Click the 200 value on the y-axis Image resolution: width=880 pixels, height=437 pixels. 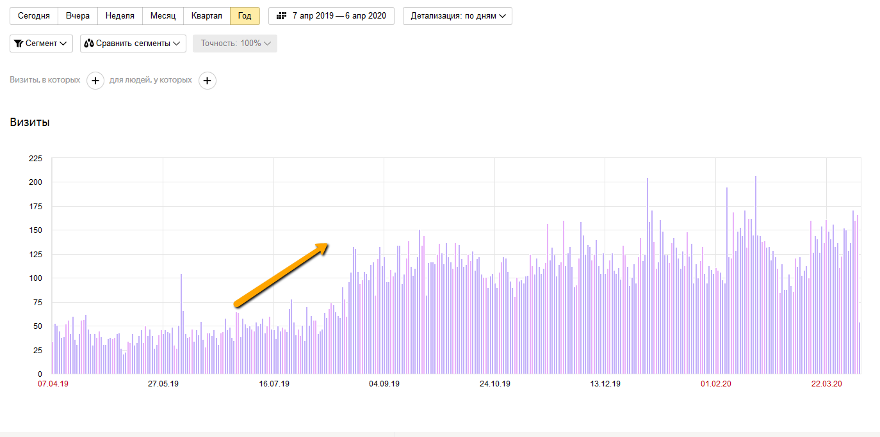(x=35, y=182)
